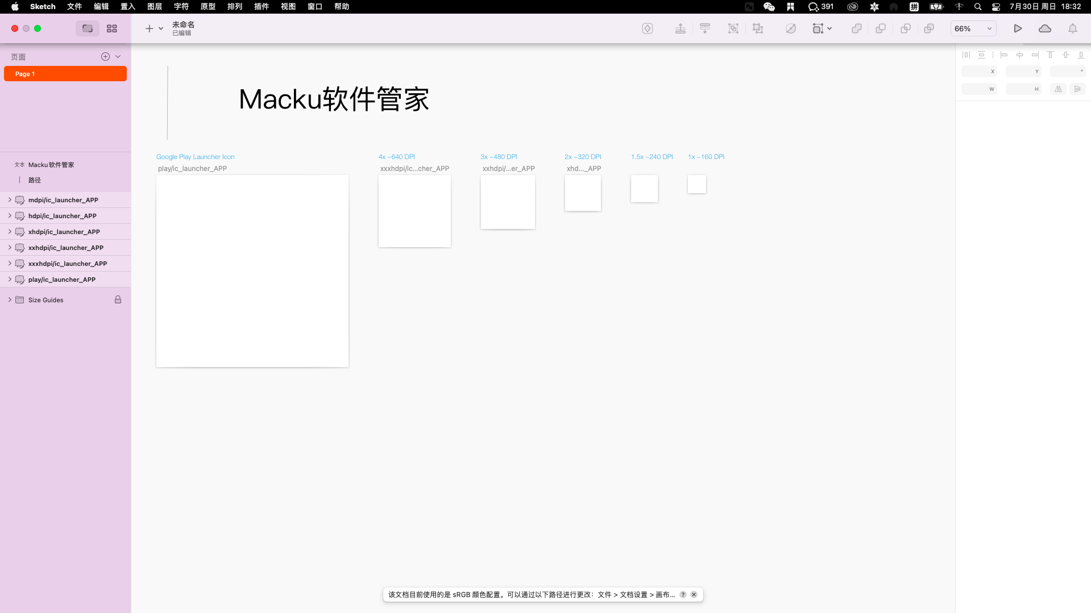Open the 编辑 menu
This screenshot has width=1091, height=613.
[x=101, y=7]
